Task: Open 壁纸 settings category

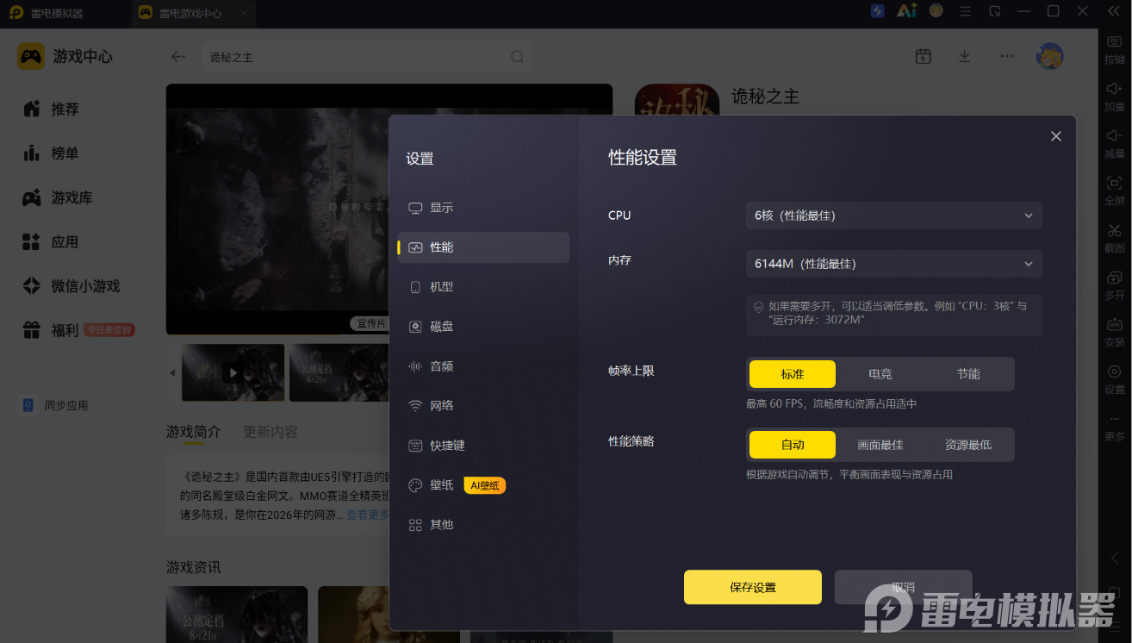Action: coord(483,485)
